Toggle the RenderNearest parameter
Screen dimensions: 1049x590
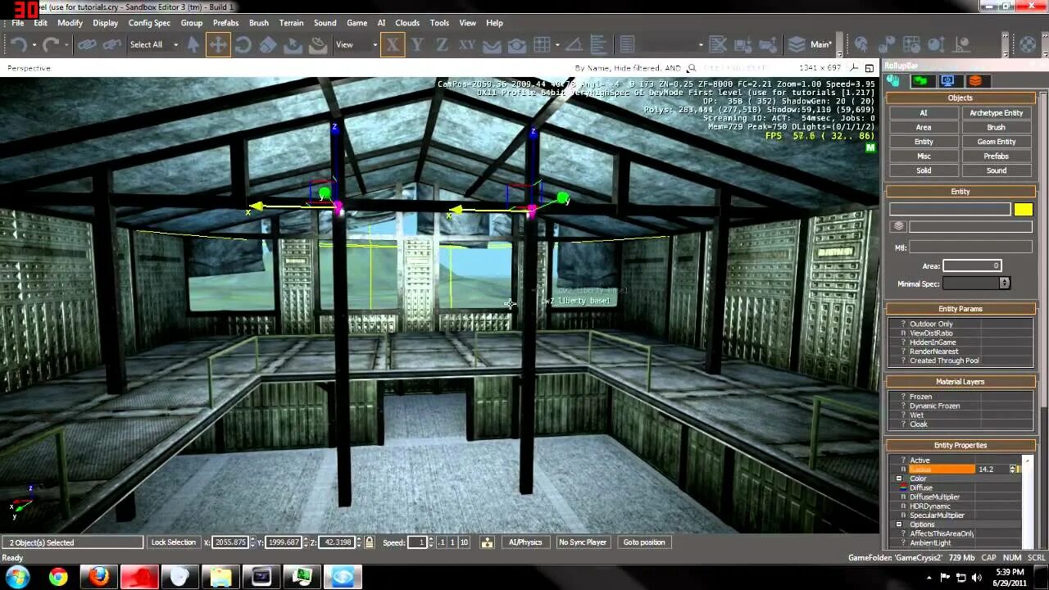(x=933, y=352)
